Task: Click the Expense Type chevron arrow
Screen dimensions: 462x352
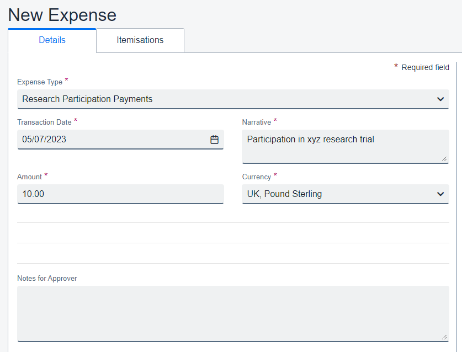Action: [440, 99]
